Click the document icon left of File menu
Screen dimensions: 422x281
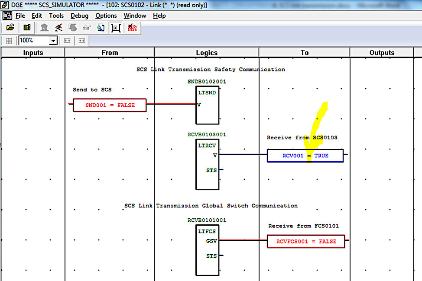[x=7, y=16]
